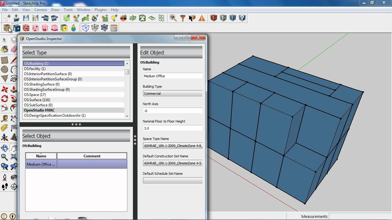Click the Surface Search funnel icon
The width and height of the screenshot is (392, 220).
[183, 18]
